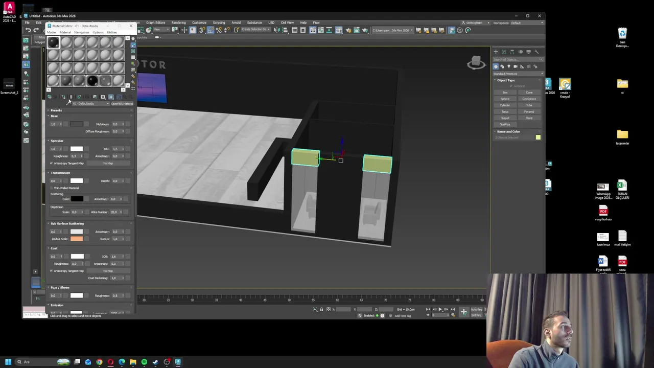Click the Specular white color swatch
Image resolution: width=654 pixels, height=368 pixels.
[76, 149]
